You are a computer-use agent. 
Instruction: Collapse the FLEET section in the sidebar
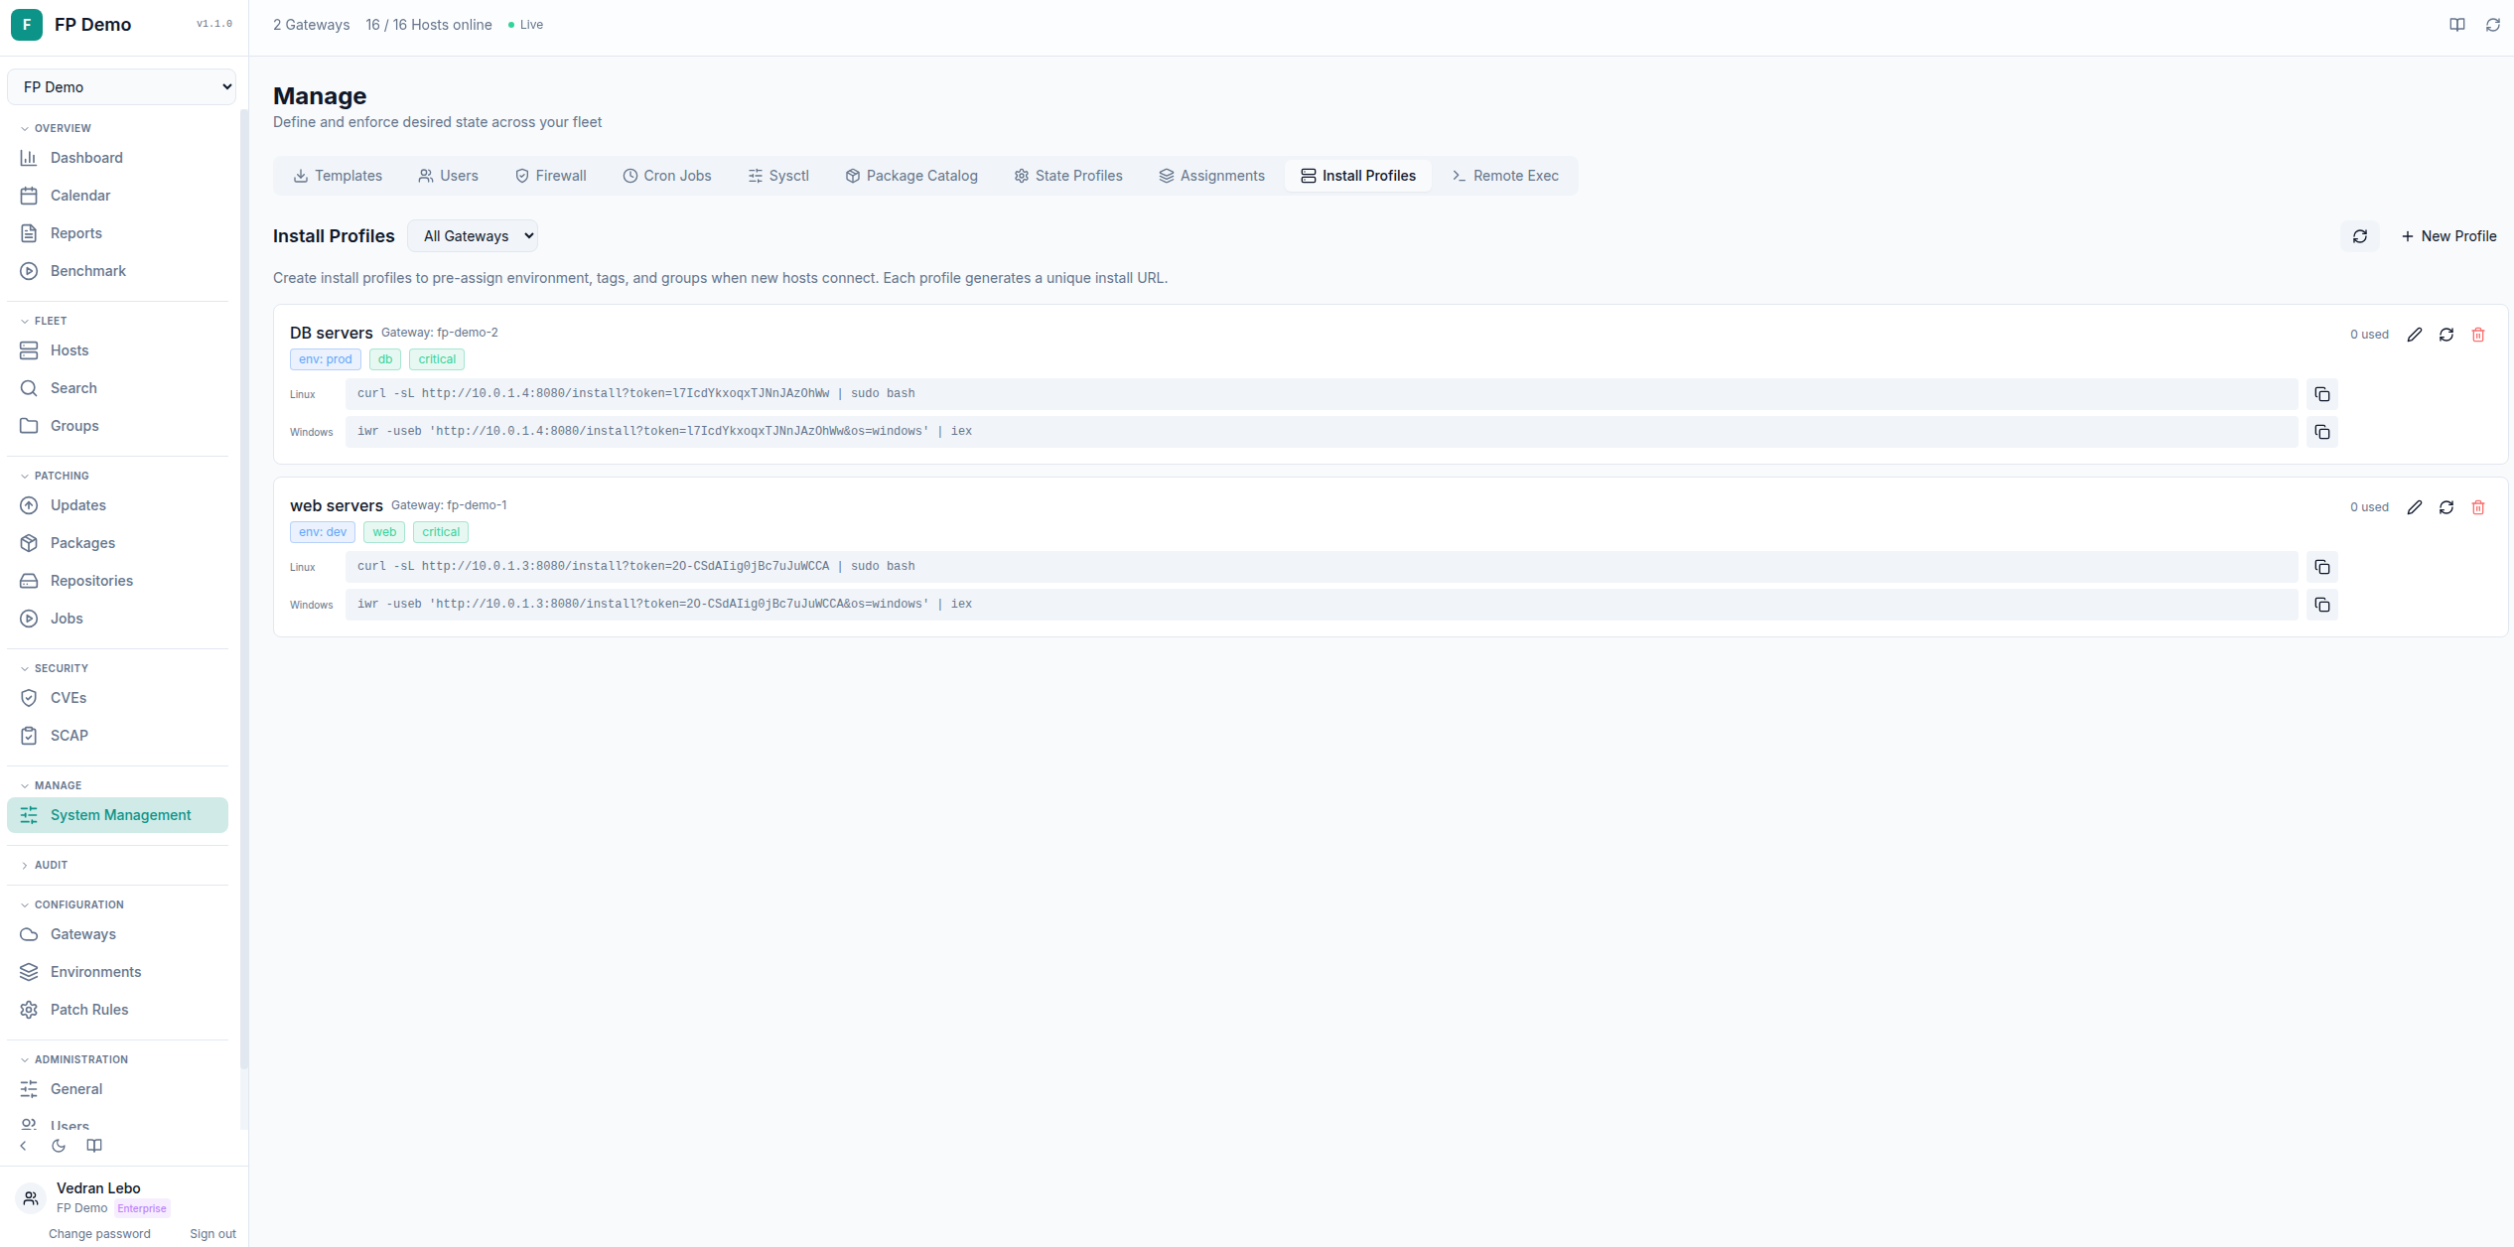pyautogui.click(x=44, y=320)
